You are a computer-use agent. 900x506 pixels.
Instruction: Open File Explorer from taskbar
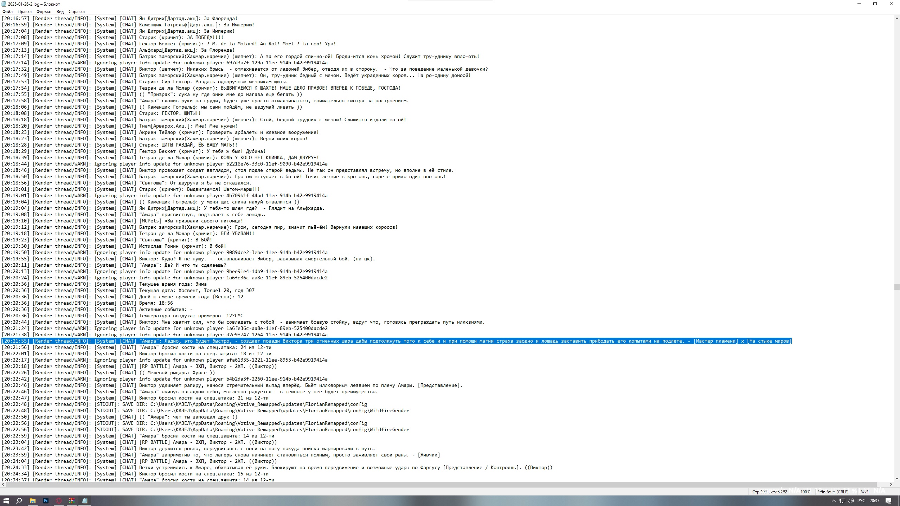tap(33, 501)
